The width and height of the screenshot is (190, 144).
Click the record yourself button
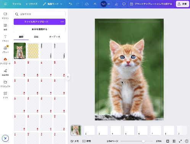pos(40,29)
